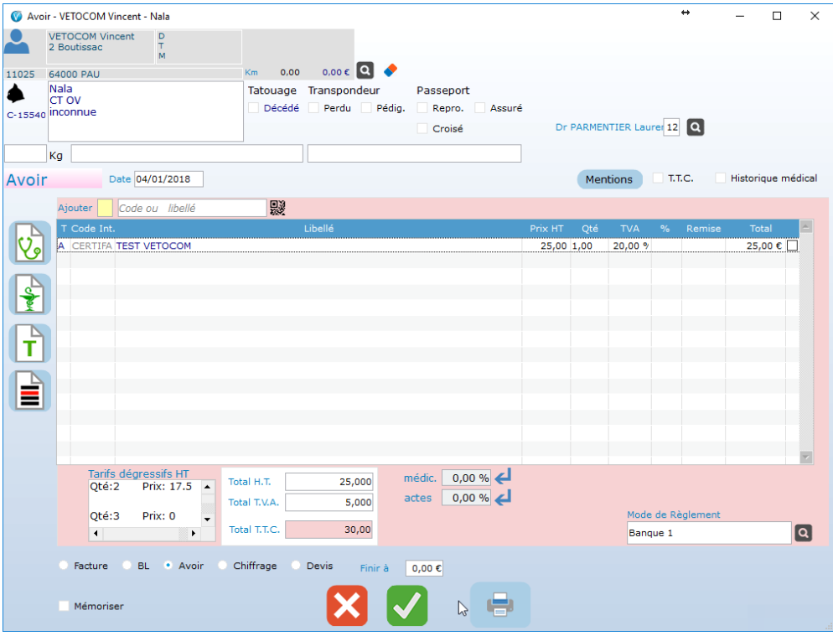Select the BL radio button
This screenshot has height=636, width=833.
pyautogui.click(x=127, y=566)
